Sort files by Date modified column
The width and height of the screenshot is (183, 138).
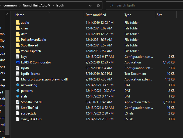point(96,15)
